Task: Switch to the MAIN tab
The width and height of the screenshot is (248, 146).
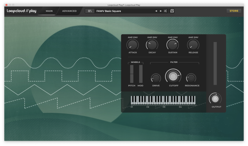Action: (x=49, y=11)
